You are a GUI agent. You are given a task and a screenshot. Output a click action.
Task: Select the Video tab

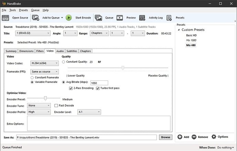(x=50, y=51)
